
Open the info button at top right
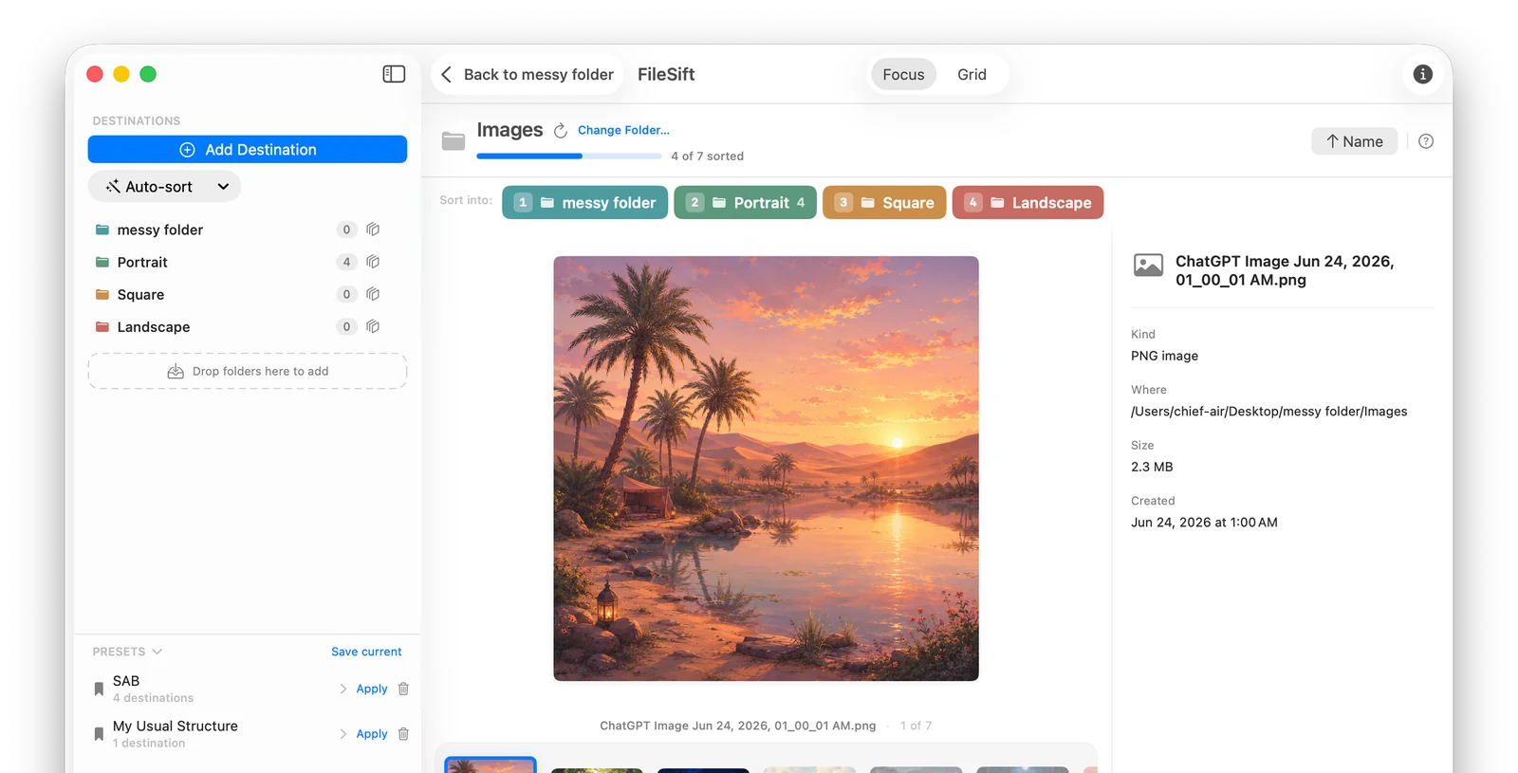point(1422,74)
